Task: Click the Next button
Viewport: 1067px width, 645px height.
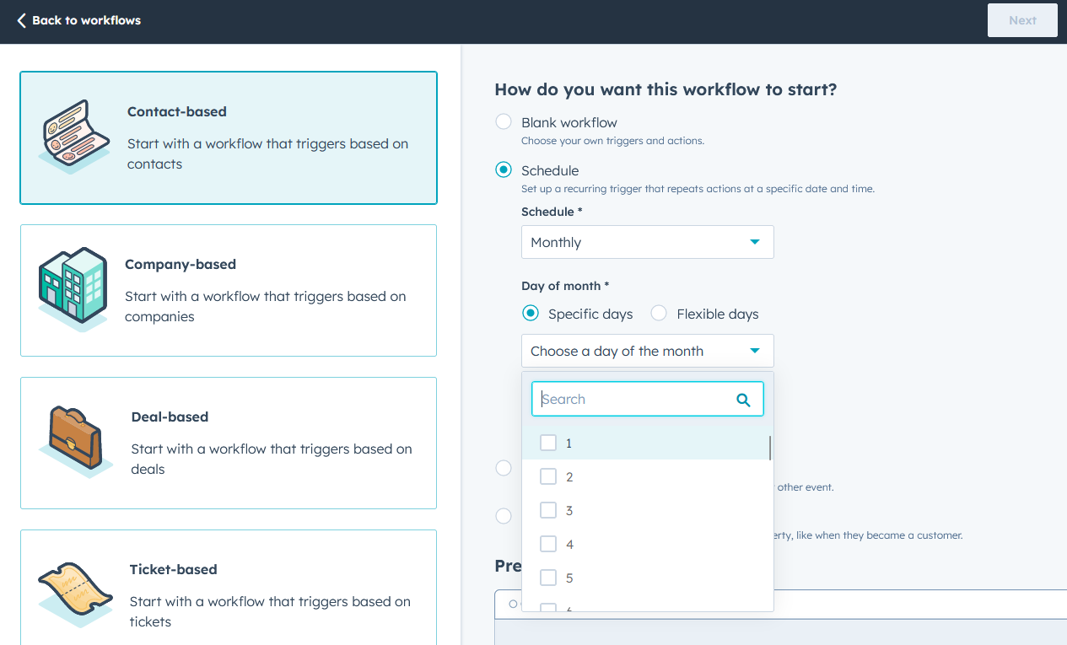Action: click(x=1022, y=20)
